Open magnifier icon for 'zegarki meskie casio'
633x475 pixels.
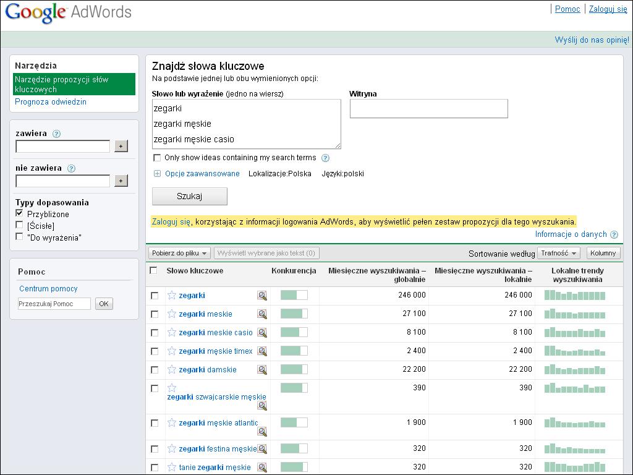[x=262, y=333]
